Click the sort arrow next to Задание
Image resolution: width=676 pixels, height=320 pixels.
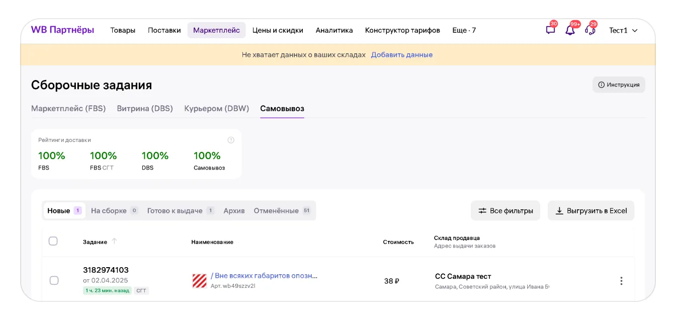coord(114,242)
